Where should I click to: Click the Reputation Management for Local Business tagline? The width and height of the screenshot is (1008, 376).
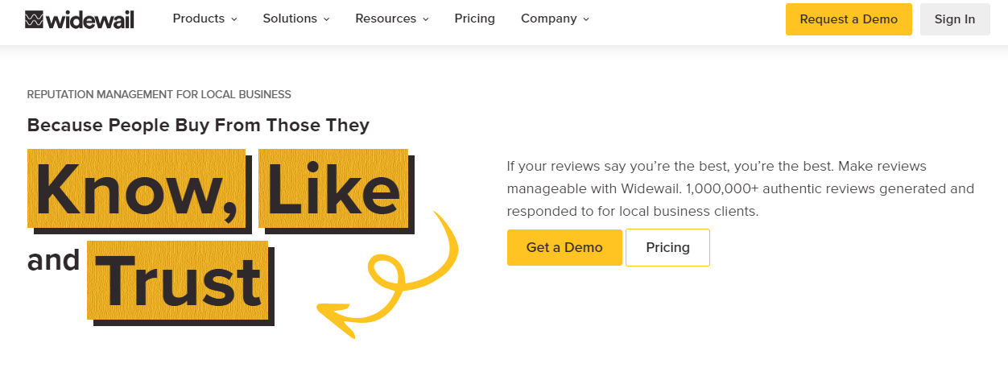[159, 94]
